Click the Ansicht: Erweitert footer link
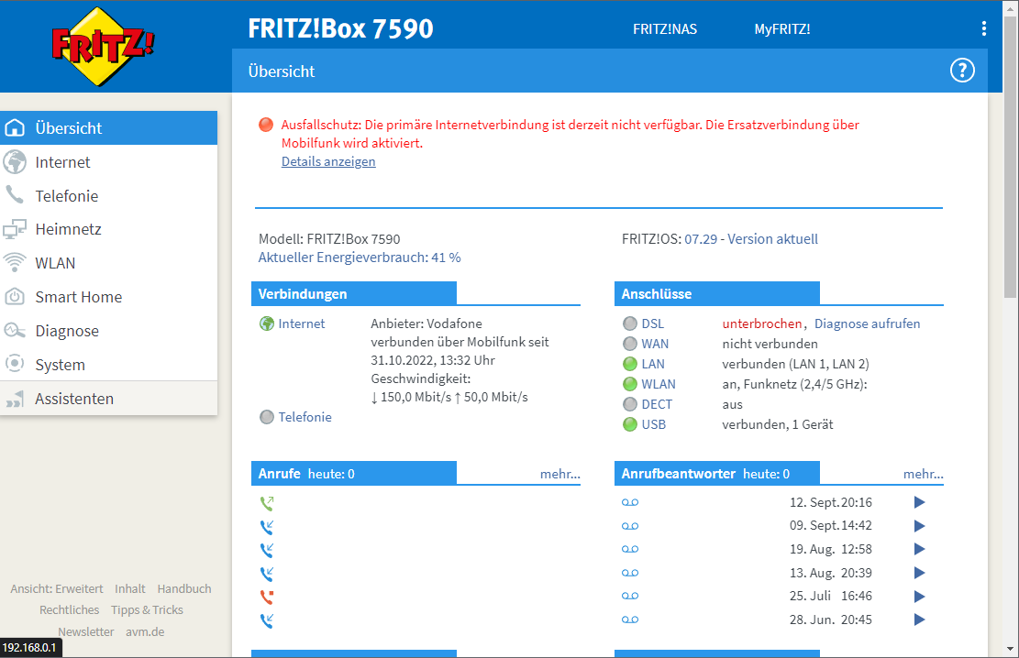The height and width of the screenshot is (658, 1019). [57, 588]
